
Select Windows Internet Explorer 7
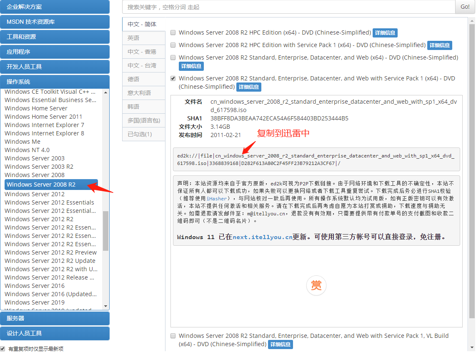pyautogui.click(x=44, y=125)
